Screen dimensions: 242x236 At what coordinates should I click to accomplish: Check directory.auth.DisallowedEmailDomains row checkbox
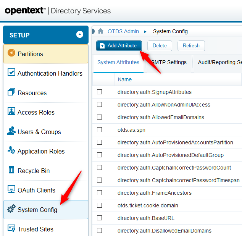(99, 231)
